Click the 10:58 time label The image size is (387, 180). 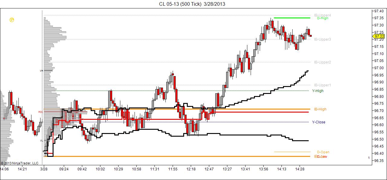coord(136,169)
